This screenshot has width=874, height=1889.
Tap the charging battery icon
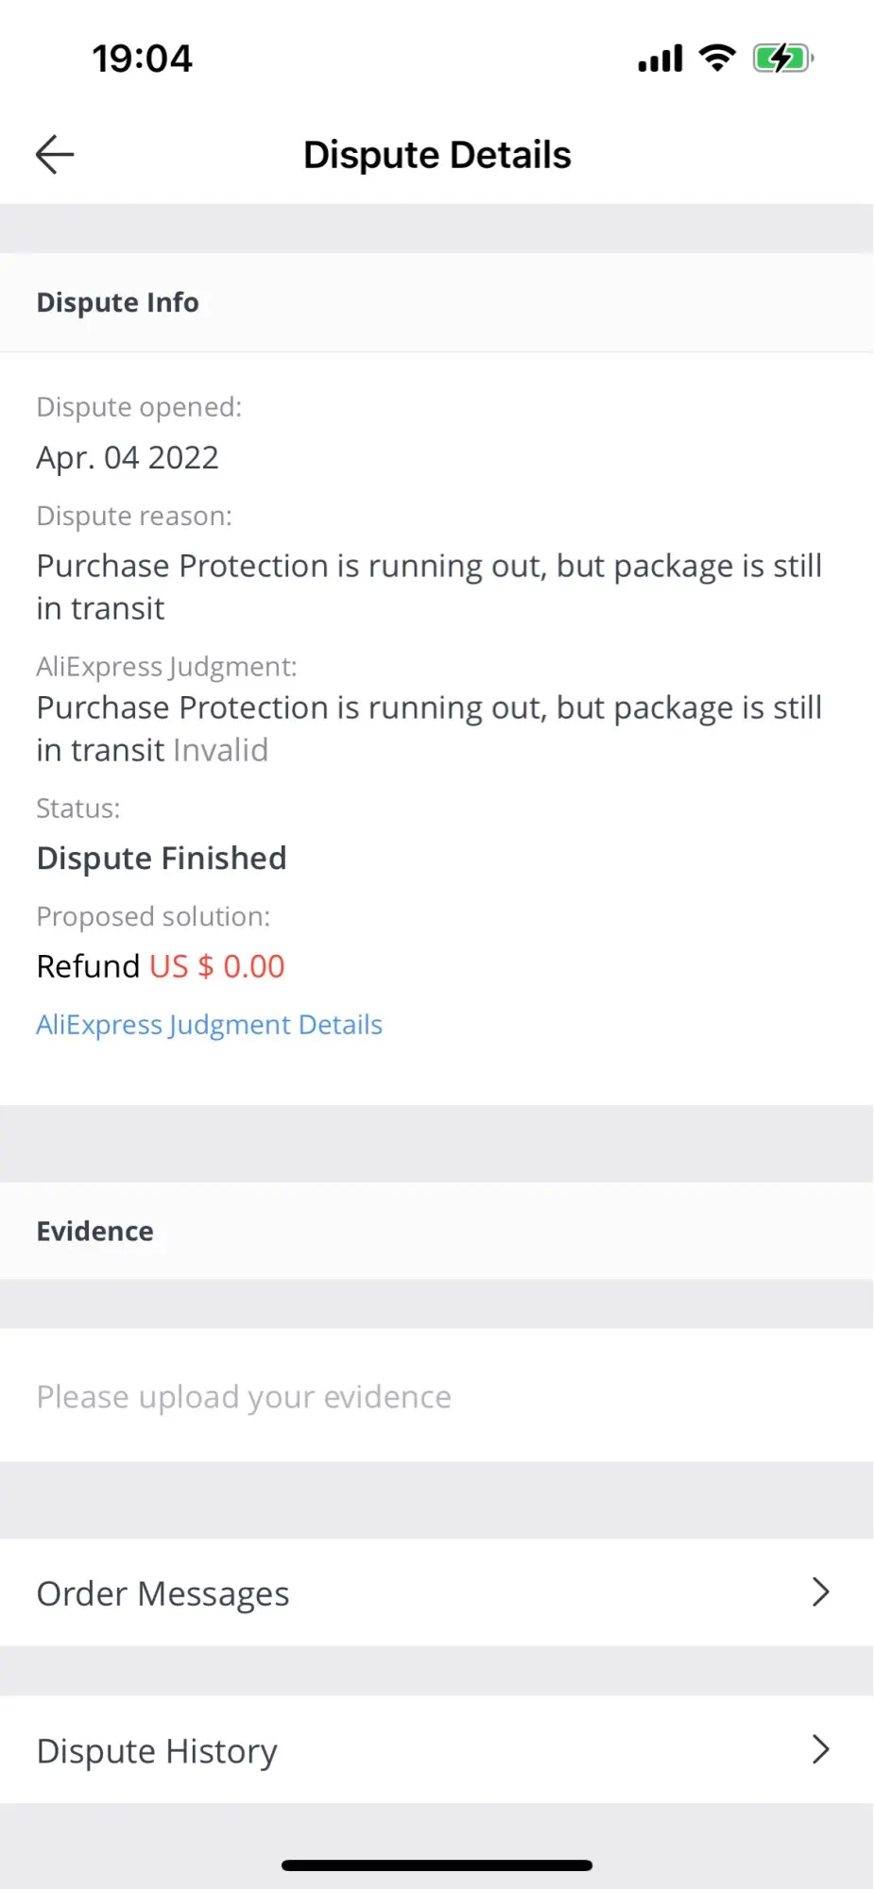pyautogui.click(x=782, y=59)
